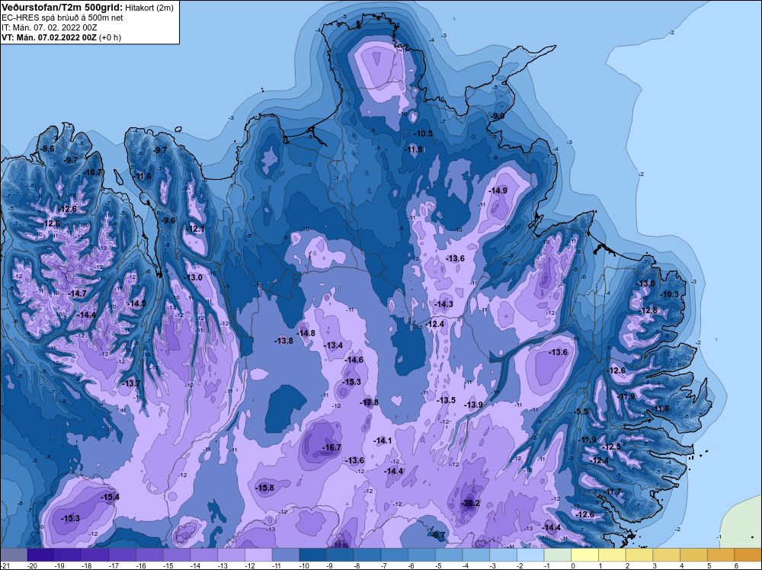Click the -8.6 temperature label
This screenshot has width=762, height=570.
47,149
